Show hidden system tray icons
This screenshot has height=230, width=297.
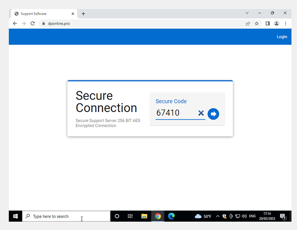click(218, 216)
